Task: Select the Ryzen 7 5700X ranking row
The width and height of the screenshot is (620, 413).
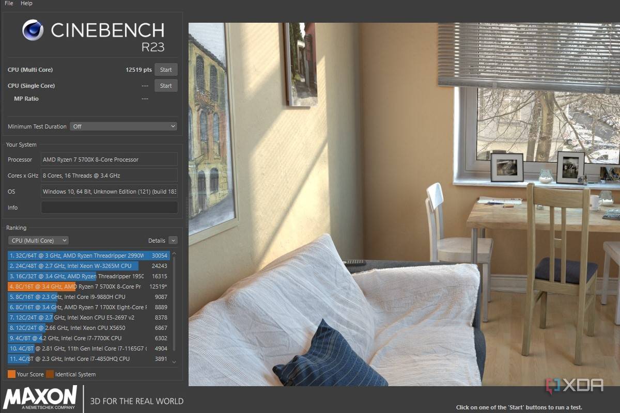Action: [x=88, y=287]
